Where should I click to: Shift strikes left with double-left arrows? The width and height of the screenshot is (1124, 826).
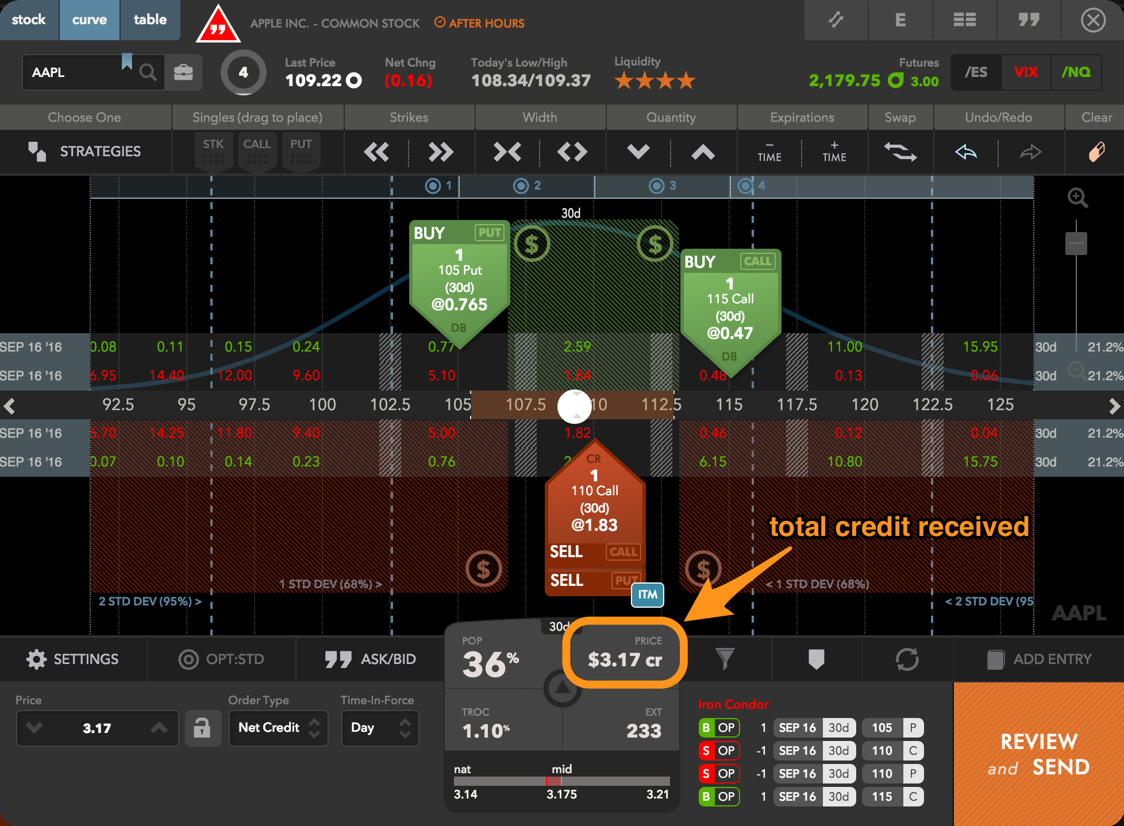pos(376,152)
